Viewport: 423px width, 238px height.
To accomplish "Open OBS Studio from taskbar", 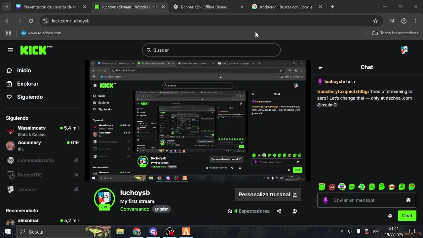I will (170, 232).
